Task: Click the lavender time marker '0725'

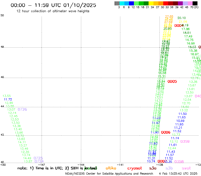Action: pyautogui.click(x=38, y=158)
